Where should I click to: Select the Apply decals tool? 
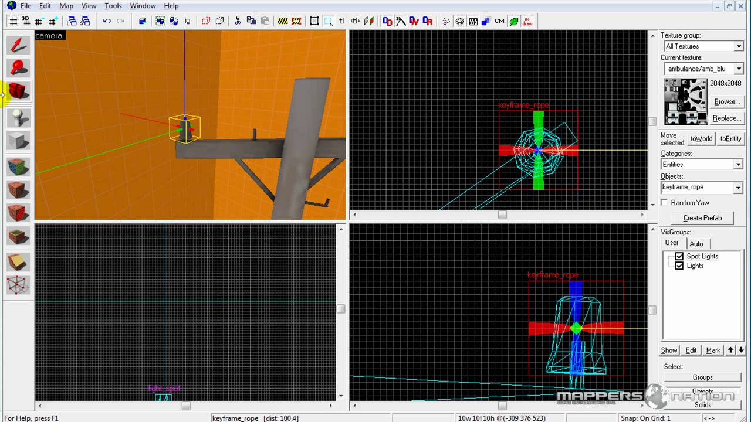click(x=18, y=213)
